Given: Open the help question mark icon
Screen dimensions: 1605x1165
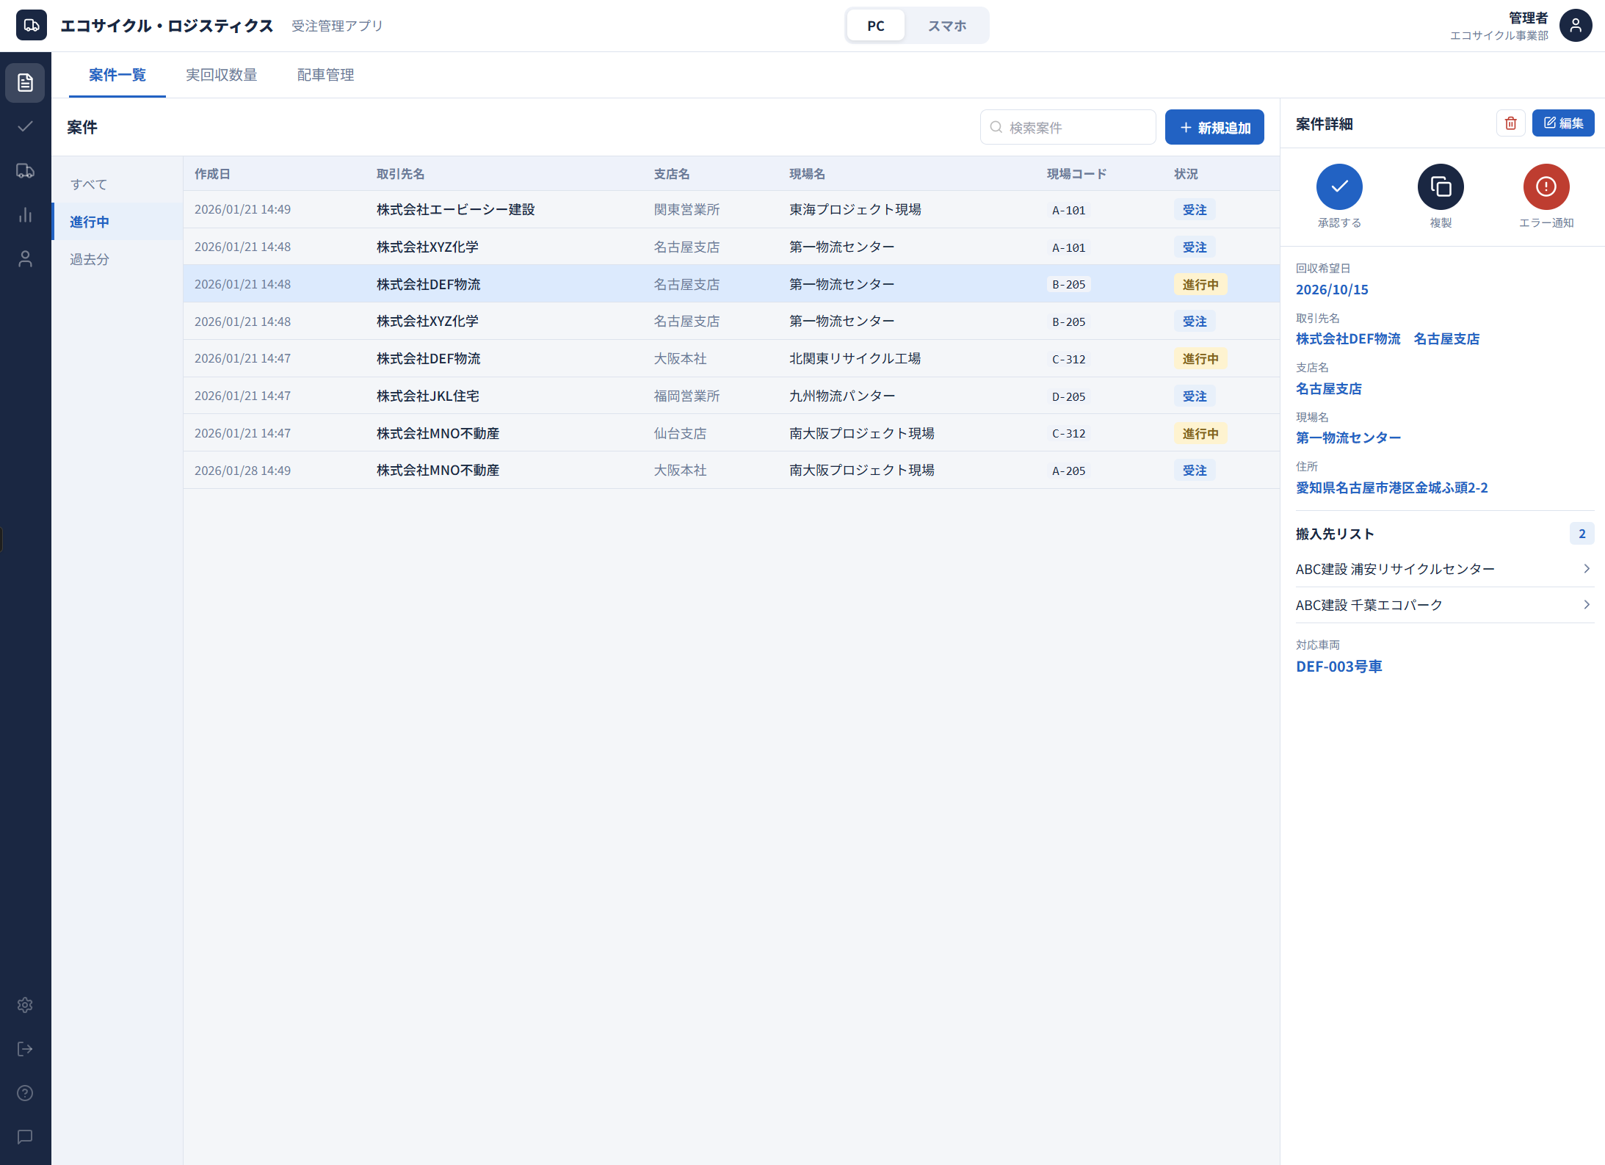Looking at the screenshot, I should coord(25,1093).
